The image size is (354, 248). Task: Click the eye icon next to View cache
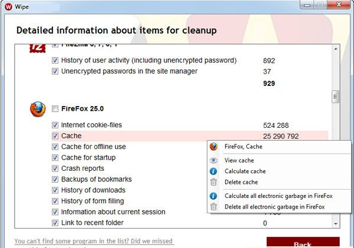click(x=213, y=160)
